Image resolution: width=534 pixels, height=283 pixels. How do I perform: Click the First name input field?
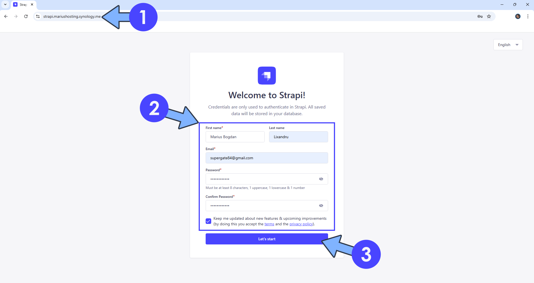point(235,137)
